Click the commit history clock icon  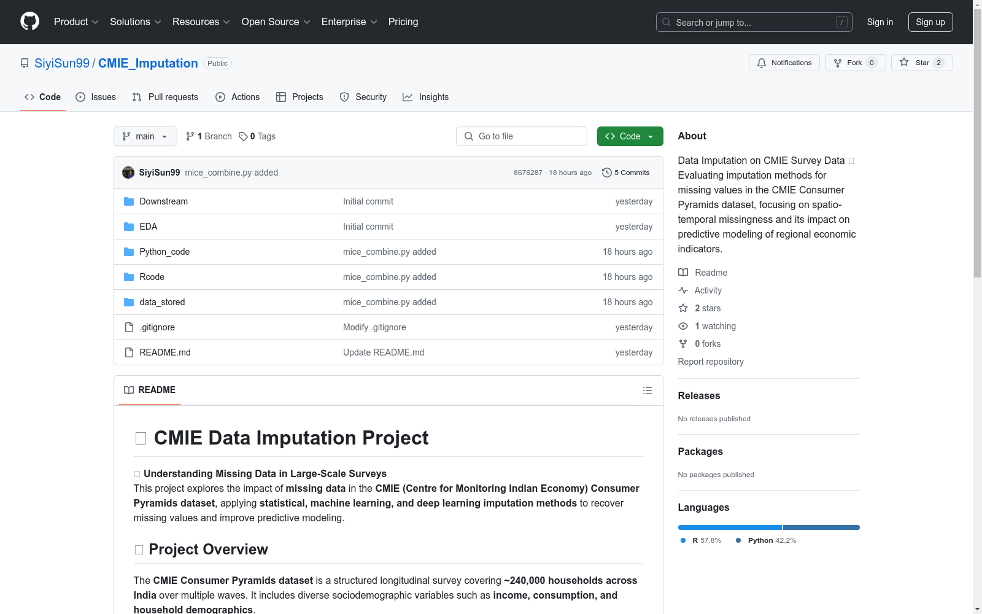(x=607, y=173)
